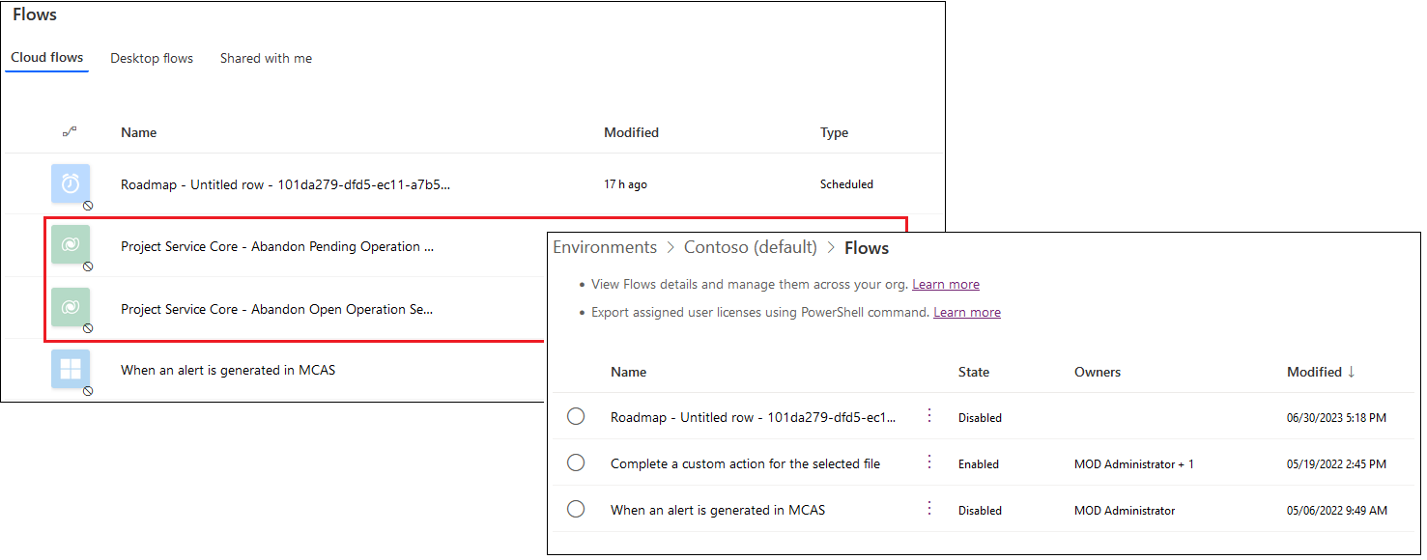Open more options for Roadmap flow row

pos(929,416)
